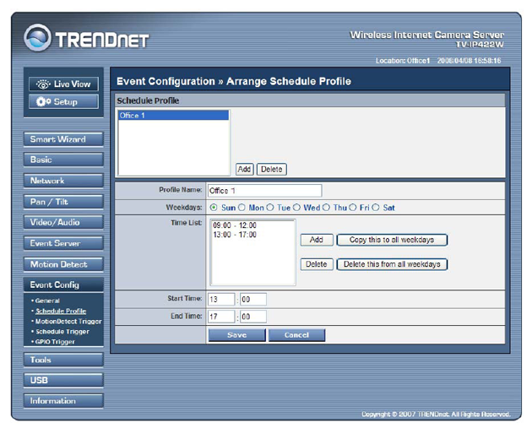The height and width of the screenshot is (428, 532).
Task: Add a time range to Time List
Action: pyautogui.click(x=317, y=240)
